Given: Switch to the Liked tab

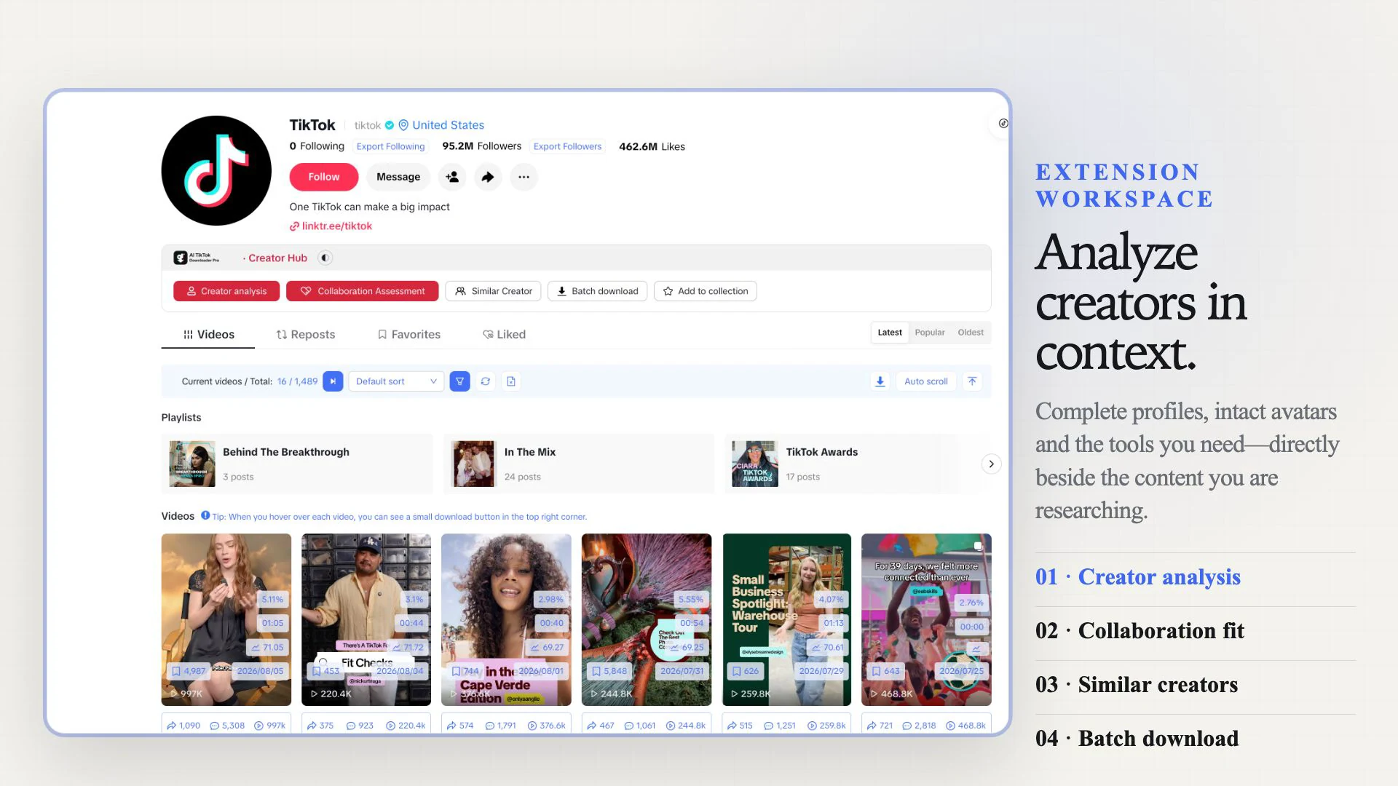Looking at the screenshot, I should [504, 335].
